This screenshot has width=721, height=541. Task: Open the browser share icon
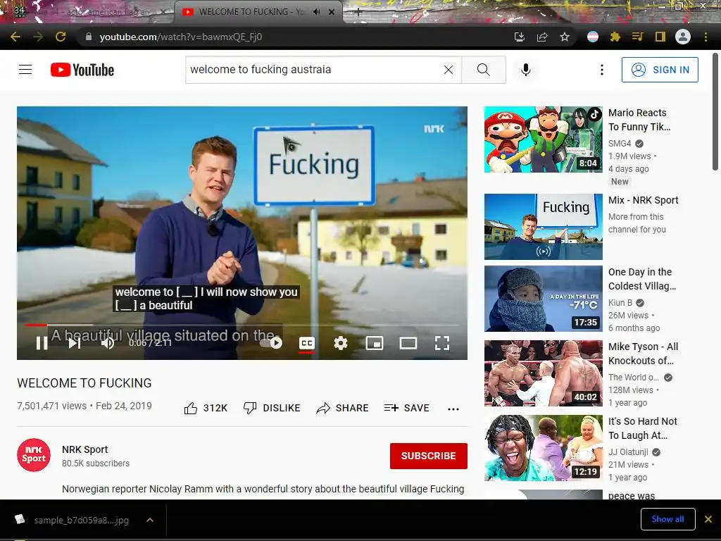point(542,37)
